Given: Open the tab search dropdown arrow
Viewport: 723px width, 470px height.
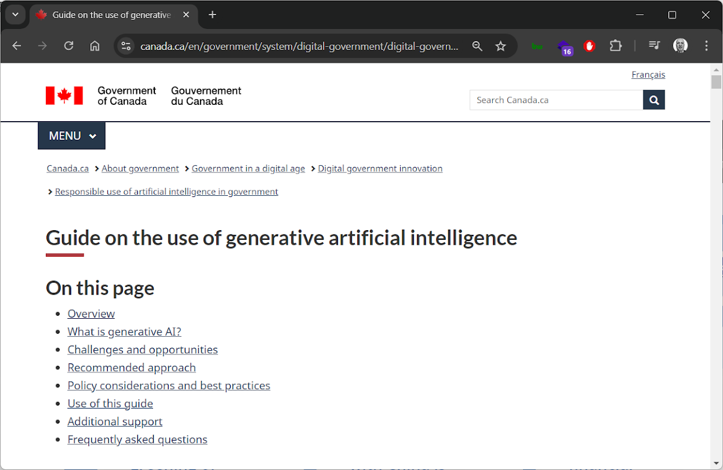Looking at the screenshot, I should pos(16,15).
